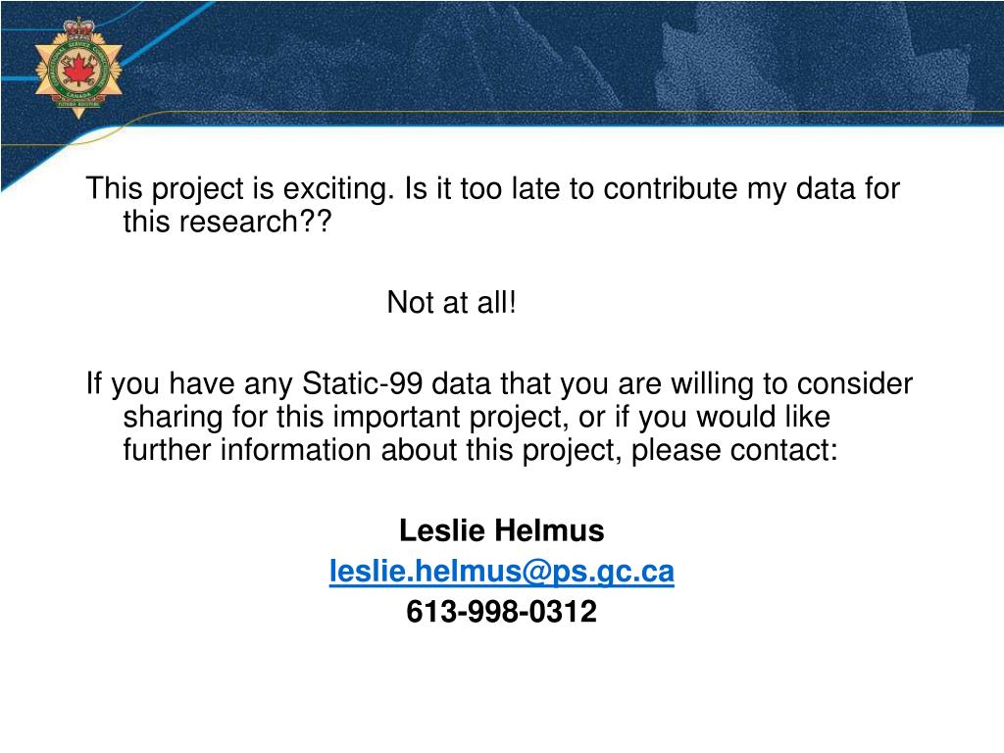Viewport: 1004px width, 753px height.
Task: Click the "Not at all!" answer text
Action: (x=451, y=302)
